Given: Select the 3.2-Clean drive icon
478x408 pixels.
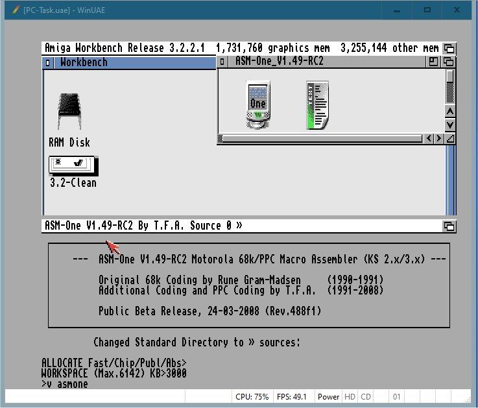Looking at the screenshot, I should pos(73,166).
